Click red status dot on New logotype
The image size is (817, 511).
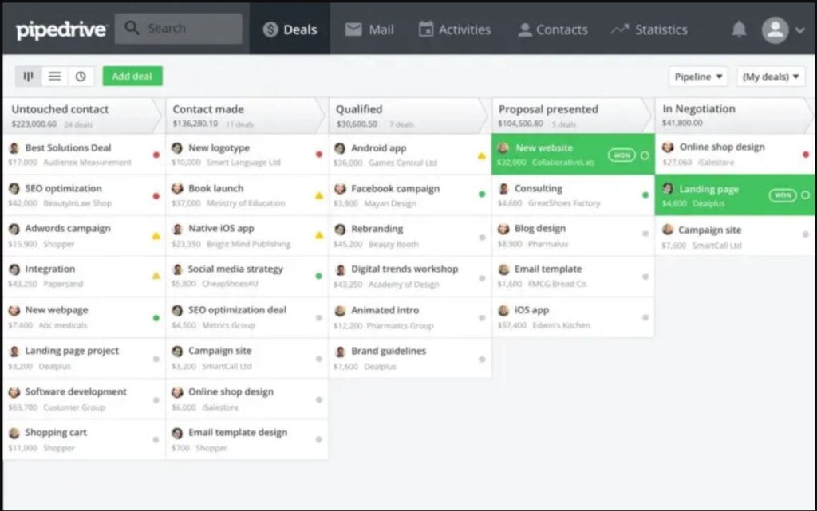tap(319, 155)
